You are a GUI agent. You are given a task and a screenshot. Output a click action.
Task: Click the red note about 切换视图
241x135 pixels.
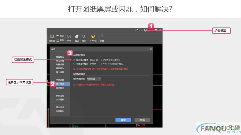click(94, 85)
